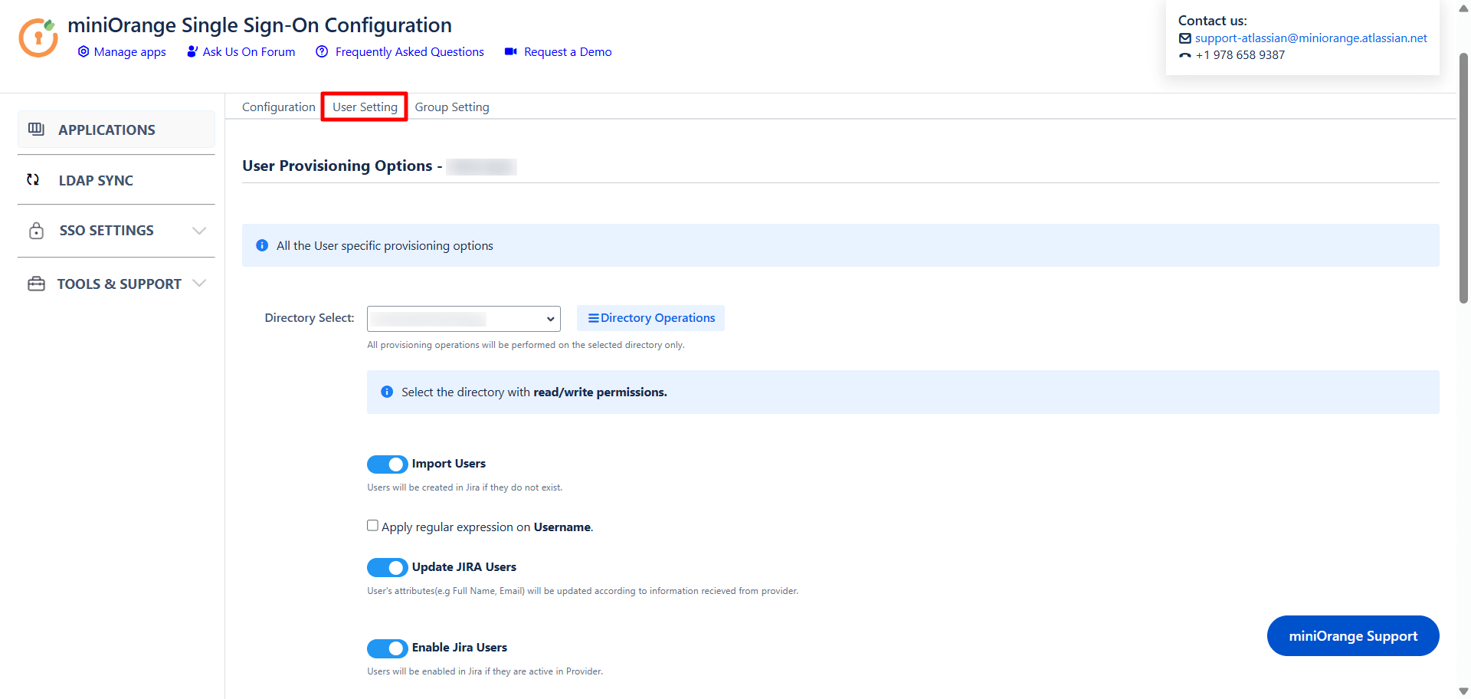Expand the SSO Settings chevron
This screenshot has width=1471, height=699.
199,231
